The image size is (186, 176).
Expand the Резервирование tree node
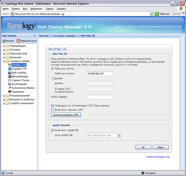4,96
